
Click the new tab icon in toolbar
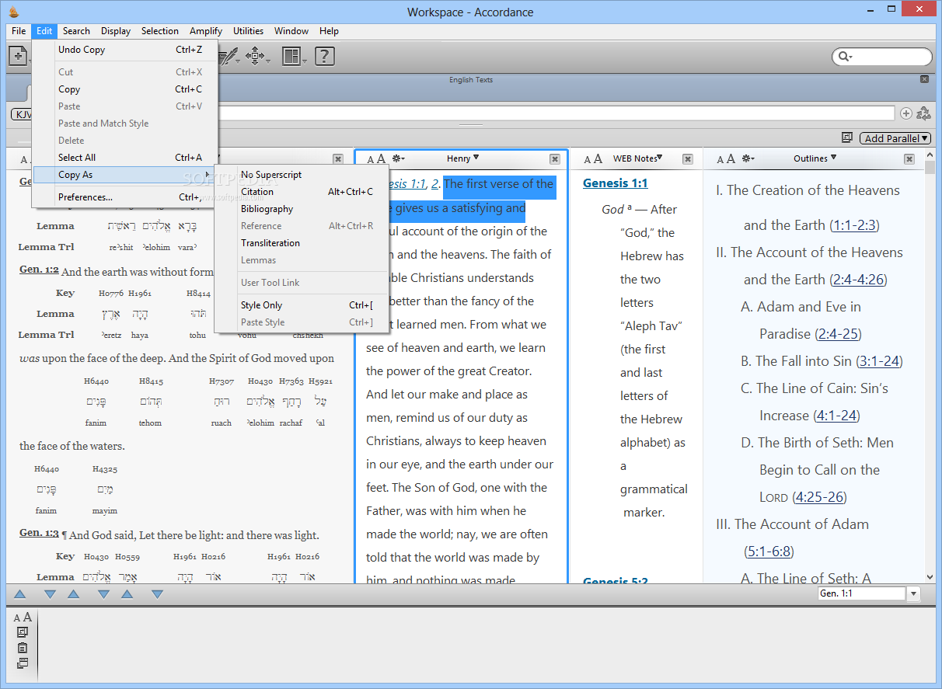coord(17,56)
